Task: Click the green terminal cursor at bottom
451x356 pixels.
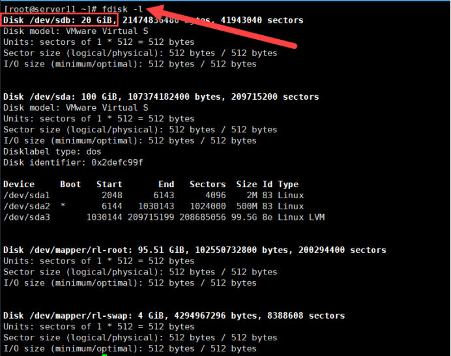Action: (x=104, y=354)
